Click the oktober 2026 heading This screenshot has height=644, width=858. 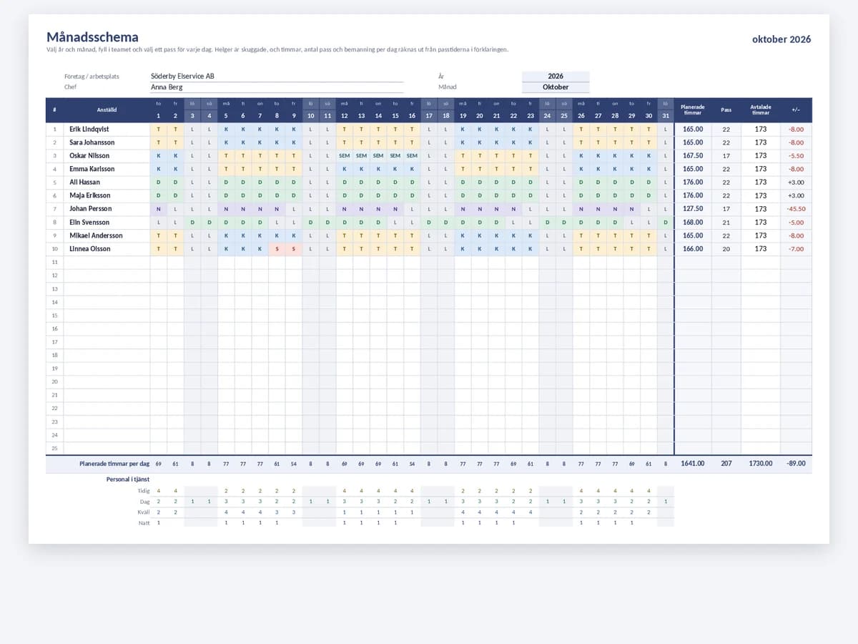pyautogui.click(x=781, y=39)
